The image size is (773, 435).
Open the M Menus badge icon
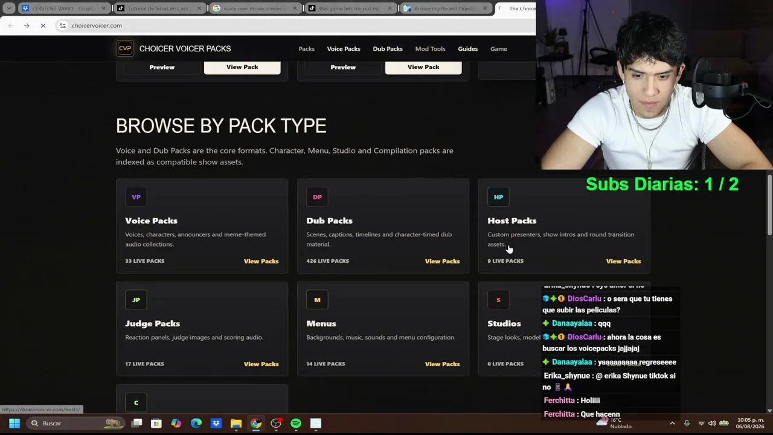point(317,300)
